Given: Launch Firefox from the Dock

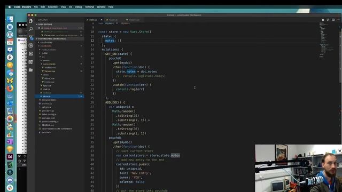Looking at the screenshot, I should pos(10,88).
